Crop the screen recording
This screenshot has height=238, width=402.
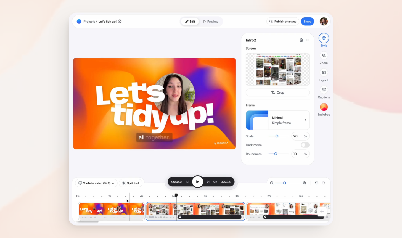(x=277, y=92)
